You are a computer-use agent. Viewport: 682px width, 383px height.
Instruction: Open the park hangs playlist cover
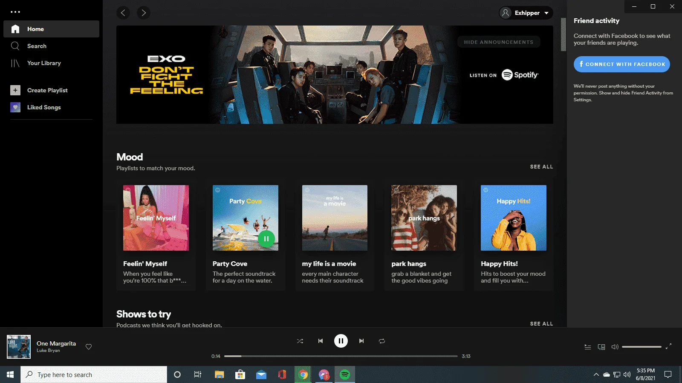tap(424, 218)
